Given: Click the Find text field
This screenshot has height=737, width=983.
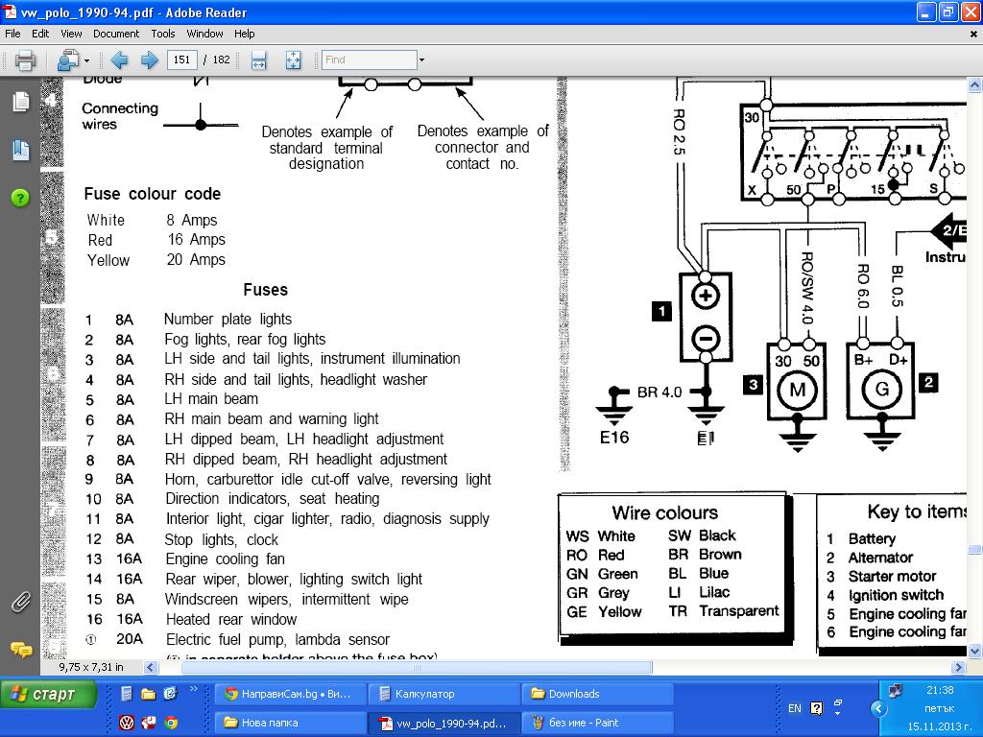Looking at the screenshot, I should (x=369, y=60).
